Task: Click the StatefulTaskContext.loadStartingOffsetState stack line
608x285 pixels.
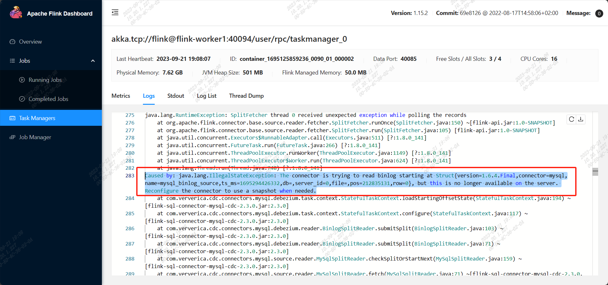Action: (358, 202)
